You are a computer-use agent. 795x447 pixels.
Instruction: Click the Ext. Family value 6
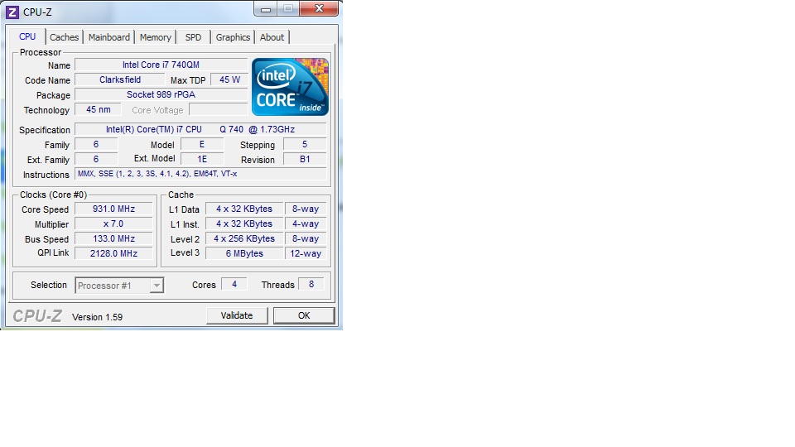pos(96,159)
